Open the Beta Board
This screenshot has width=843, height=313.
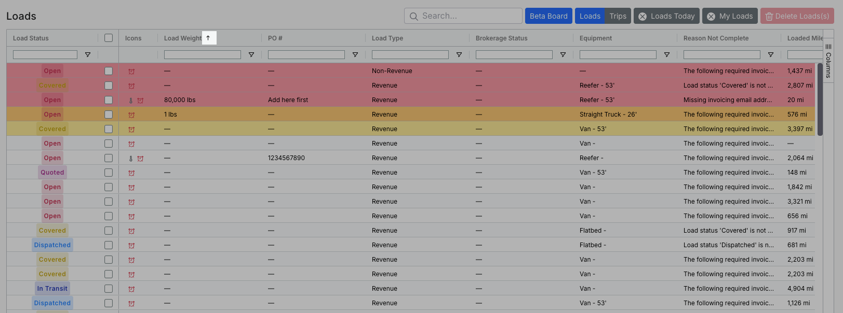(548, 16)
